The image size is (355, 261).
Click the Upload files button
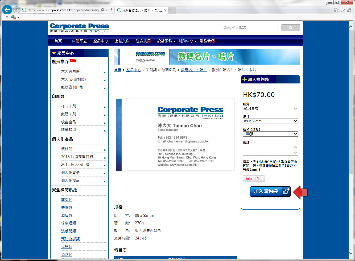pyautogui.click(x=254, y=179)
